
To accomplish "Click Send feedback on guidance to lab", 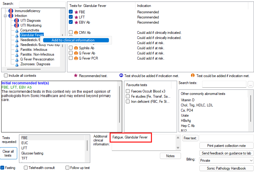I will pyautogui.click(x=226, y=153).
